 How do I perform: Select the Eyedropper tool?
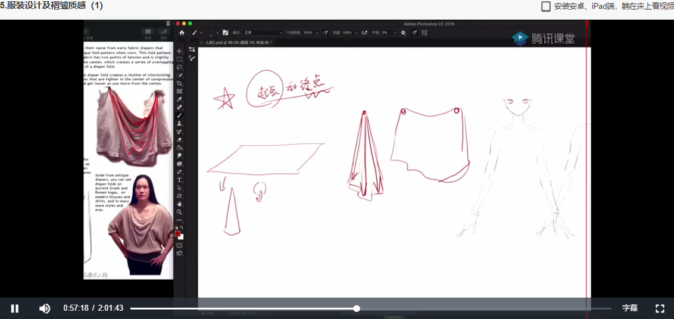[x=179, y=100]
